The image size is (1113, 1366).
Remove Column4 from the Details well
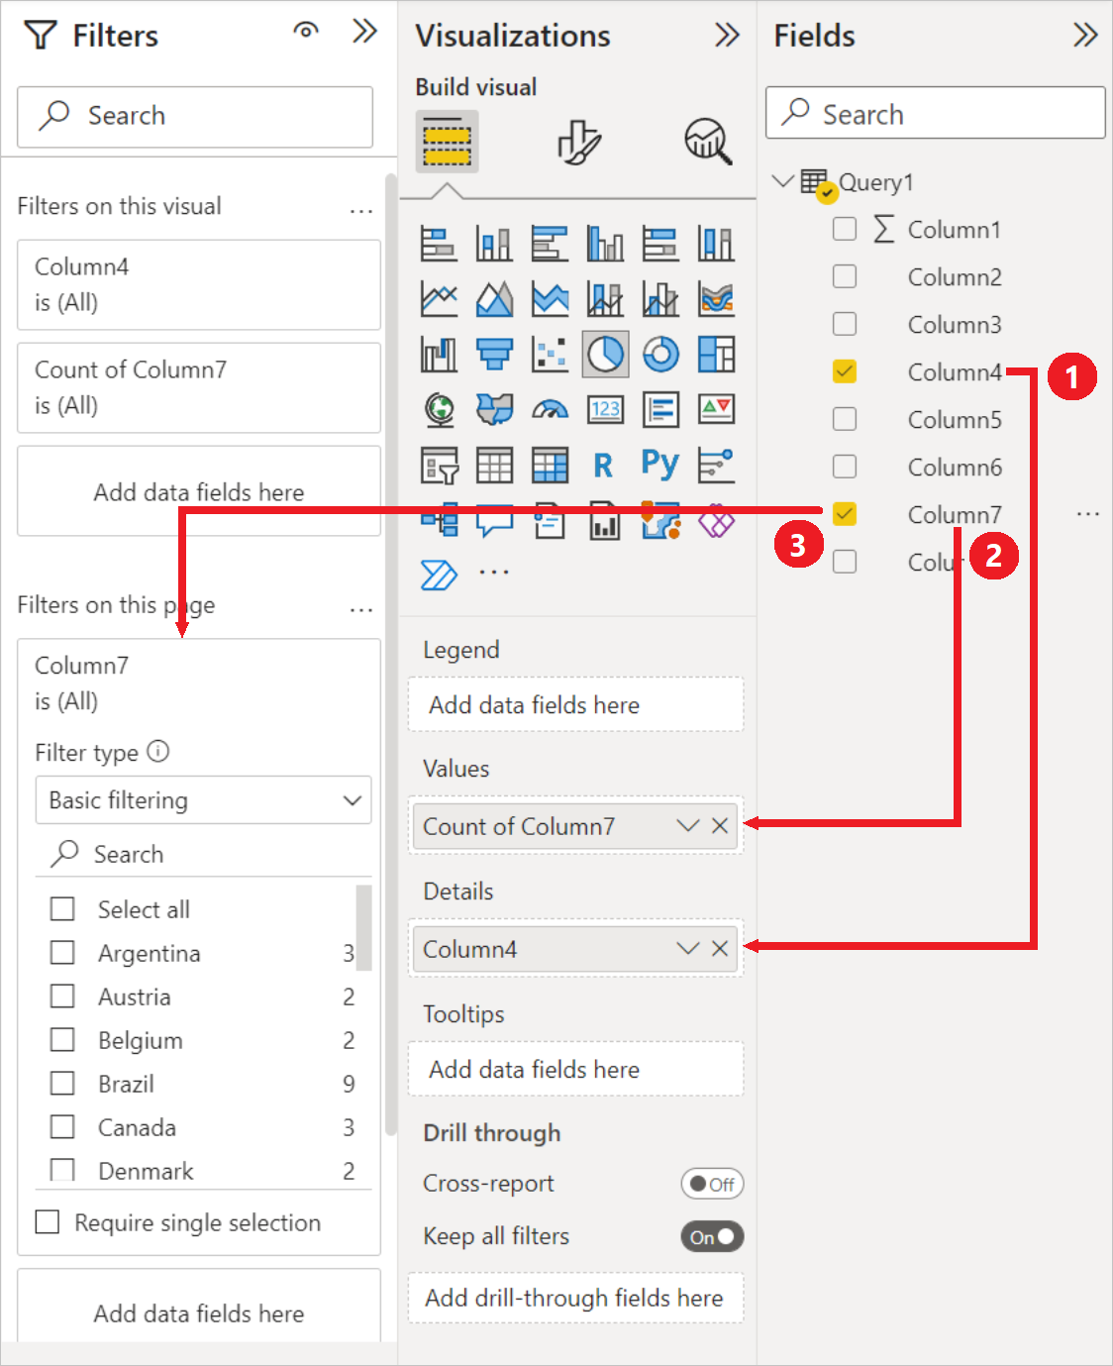click(720, 948)
